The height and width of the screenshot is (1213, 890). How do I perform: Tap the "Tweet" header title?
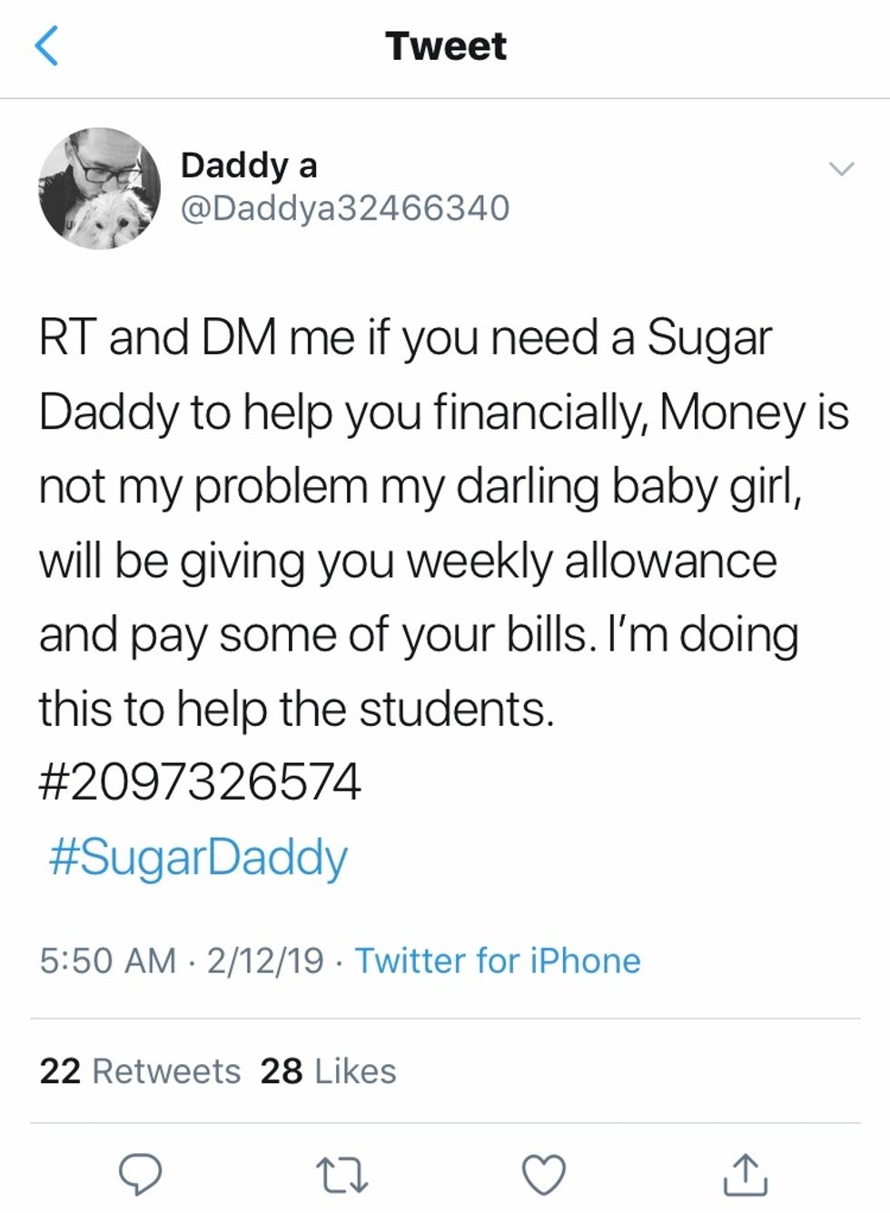[x=445, y=45]
